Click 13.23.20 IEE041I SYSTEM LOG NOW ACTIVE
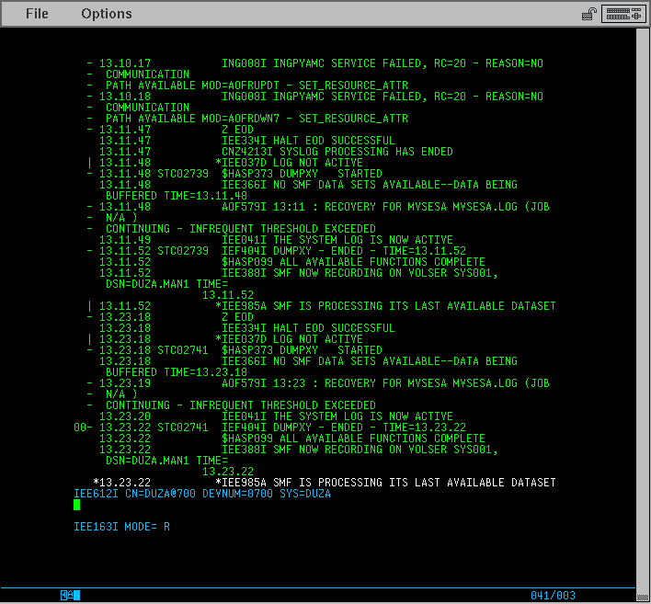The height and width of the screenshot is (604, 651). 276,416
